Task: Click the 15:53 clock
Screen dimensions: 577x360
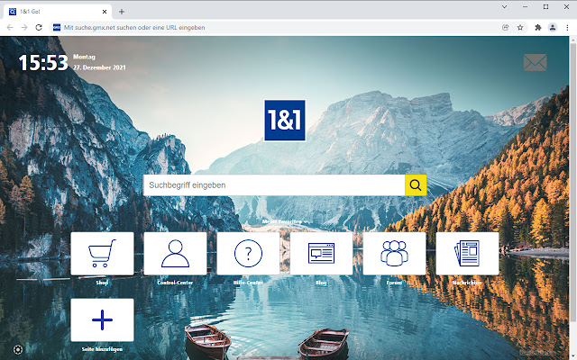Action: pos(43,62)
